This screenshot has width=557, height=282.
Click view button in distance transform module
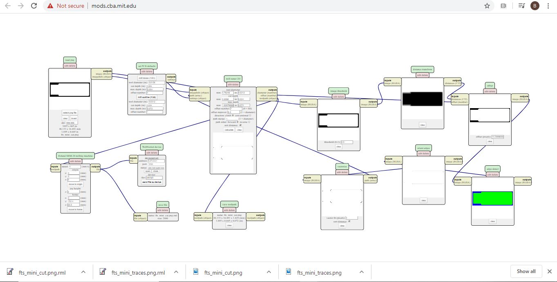pos(423,125)
